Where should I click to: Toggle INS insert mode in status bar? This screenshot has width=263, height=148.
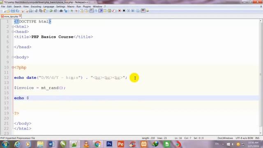tap(257, 138)
